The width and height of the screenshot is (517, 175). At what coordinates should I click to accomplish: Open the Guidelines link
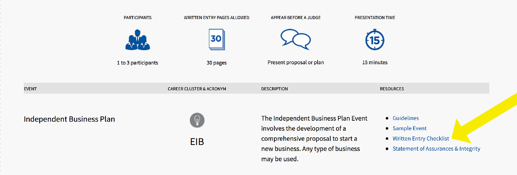(406, 118)
